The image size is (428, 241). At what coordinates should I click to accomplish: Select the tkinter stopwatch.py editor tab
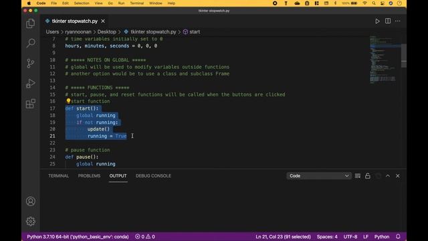[x=74, y=21]
